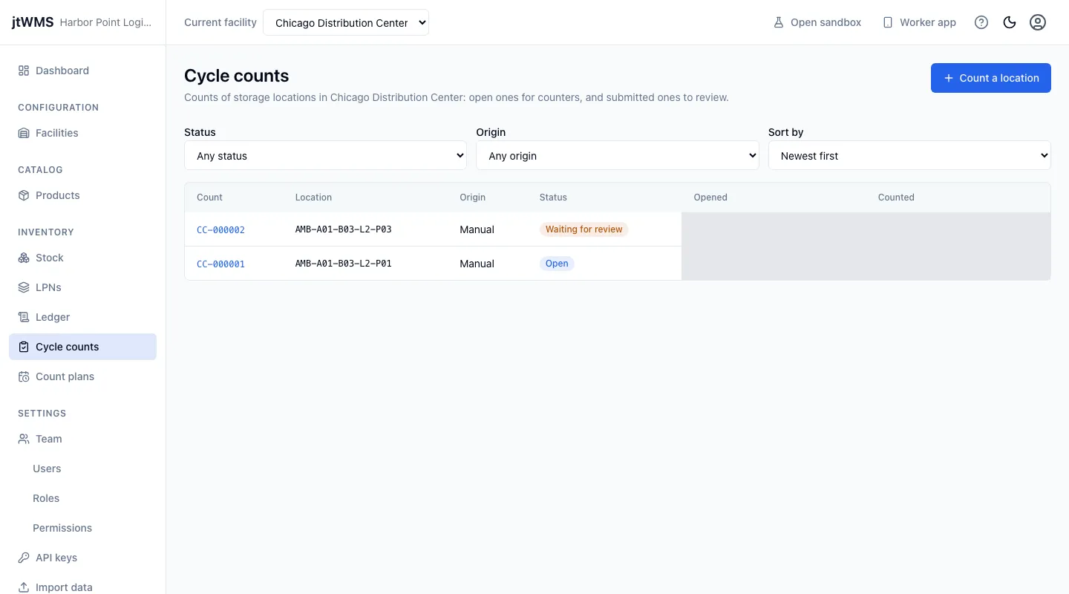
Task: Click the Cycle counts clipboard icon
Action: (x=24, y=347)
